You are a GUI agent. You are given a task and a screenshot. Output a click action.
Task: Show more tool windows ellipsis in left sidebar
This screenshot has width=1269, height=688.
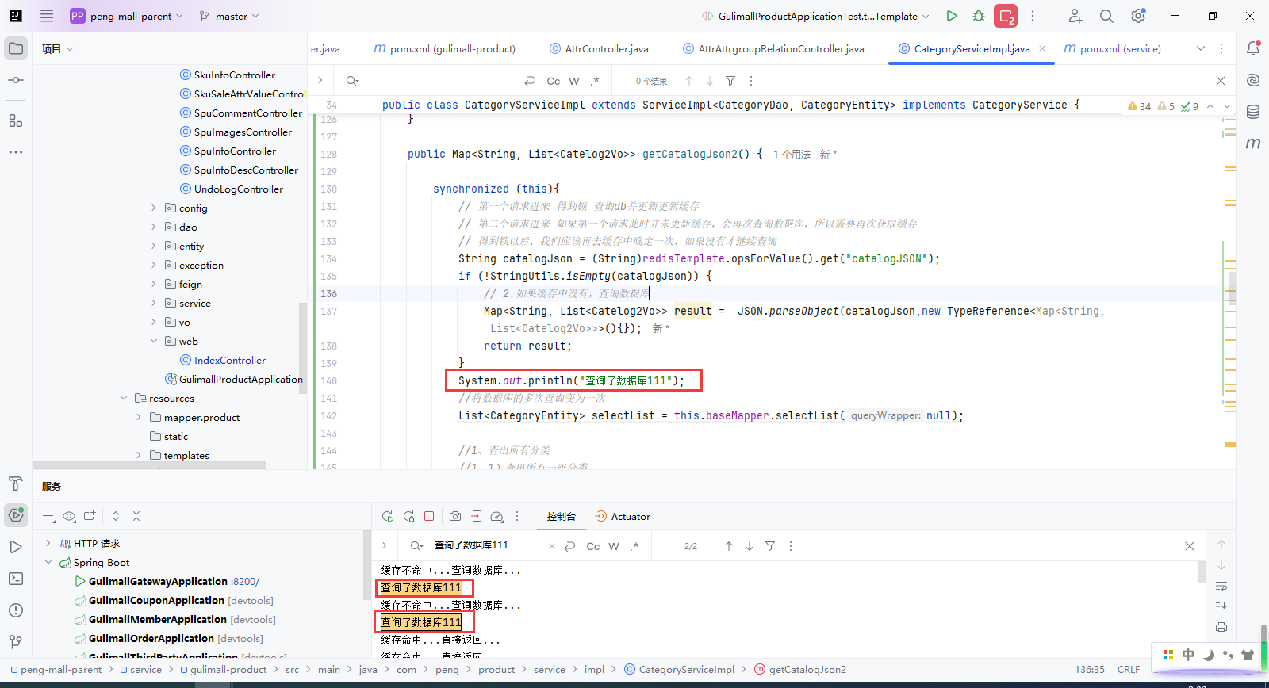coord(16,151)
